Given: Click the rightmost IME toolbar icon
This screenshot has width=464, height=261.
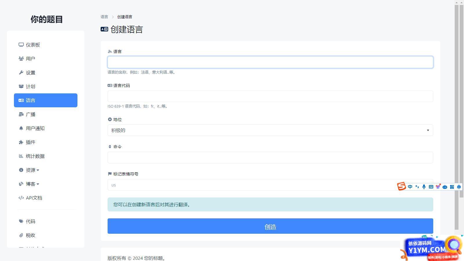Looking at the screenshot, I should point(459,187).
